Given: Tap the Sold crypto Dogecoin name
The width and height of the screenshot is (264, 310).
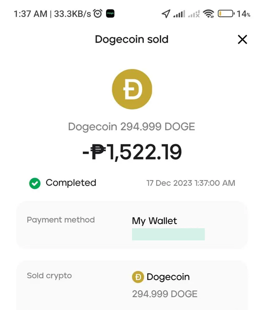Looking at the screenshot, I should point(168,277).
